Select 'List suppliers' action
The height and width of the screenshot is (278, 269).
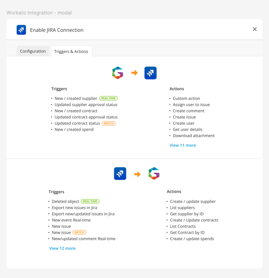[x=183, y=208]
